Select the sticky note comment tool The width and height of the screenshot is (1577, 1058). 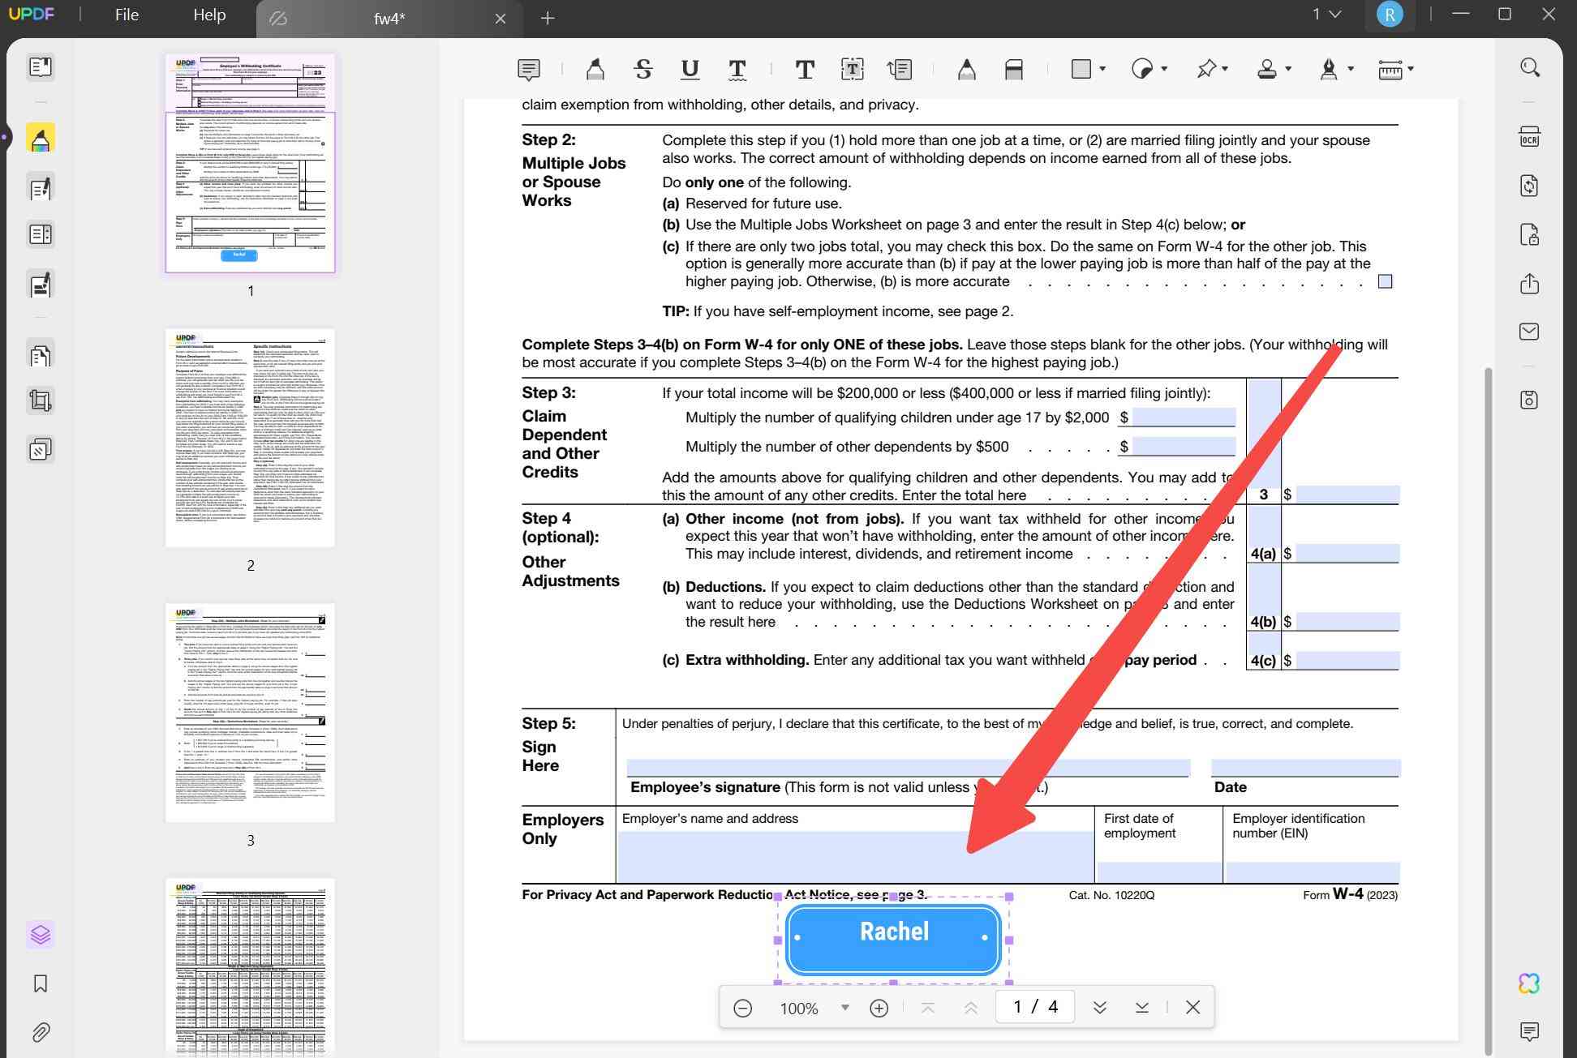click(528, 69)
